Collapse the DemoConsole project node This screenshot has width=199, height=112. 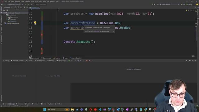tap(5, 15)
